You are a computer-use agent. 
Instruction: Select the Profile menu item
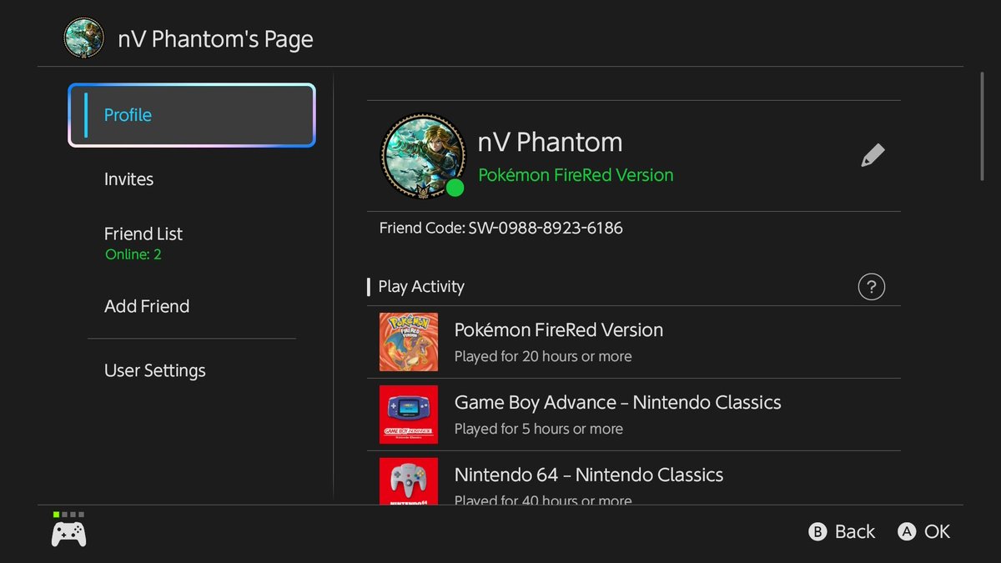coord(192,115)
